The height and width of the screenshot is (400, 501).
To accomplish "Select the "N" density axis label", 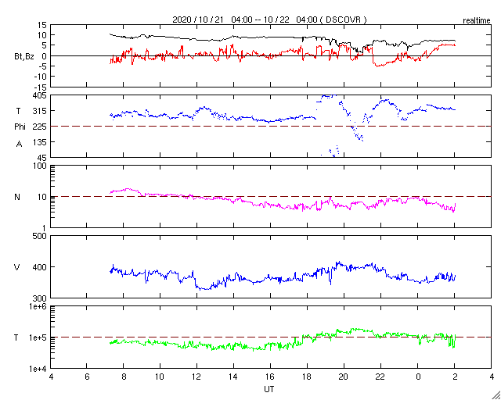I will 17,197.
